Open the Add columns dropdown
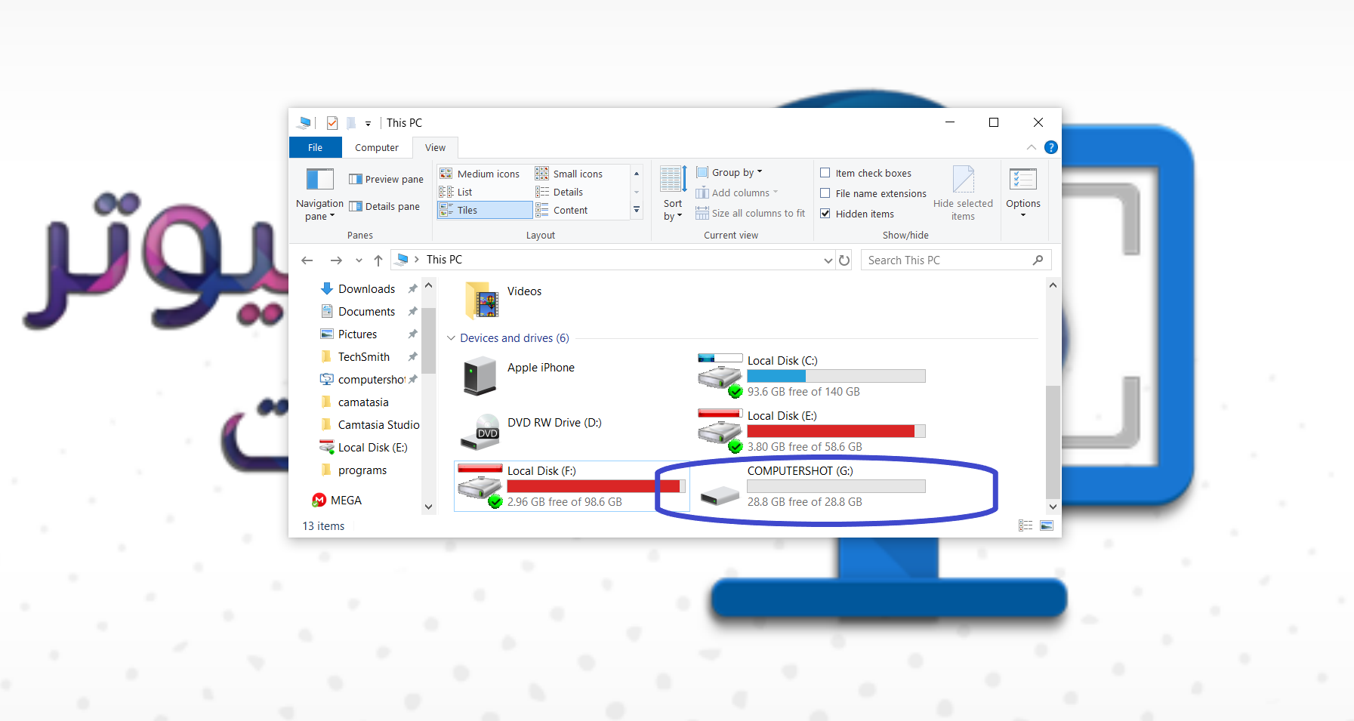Screen dimensions: 1354x721 pyautogui.click(x=737, y=193)
